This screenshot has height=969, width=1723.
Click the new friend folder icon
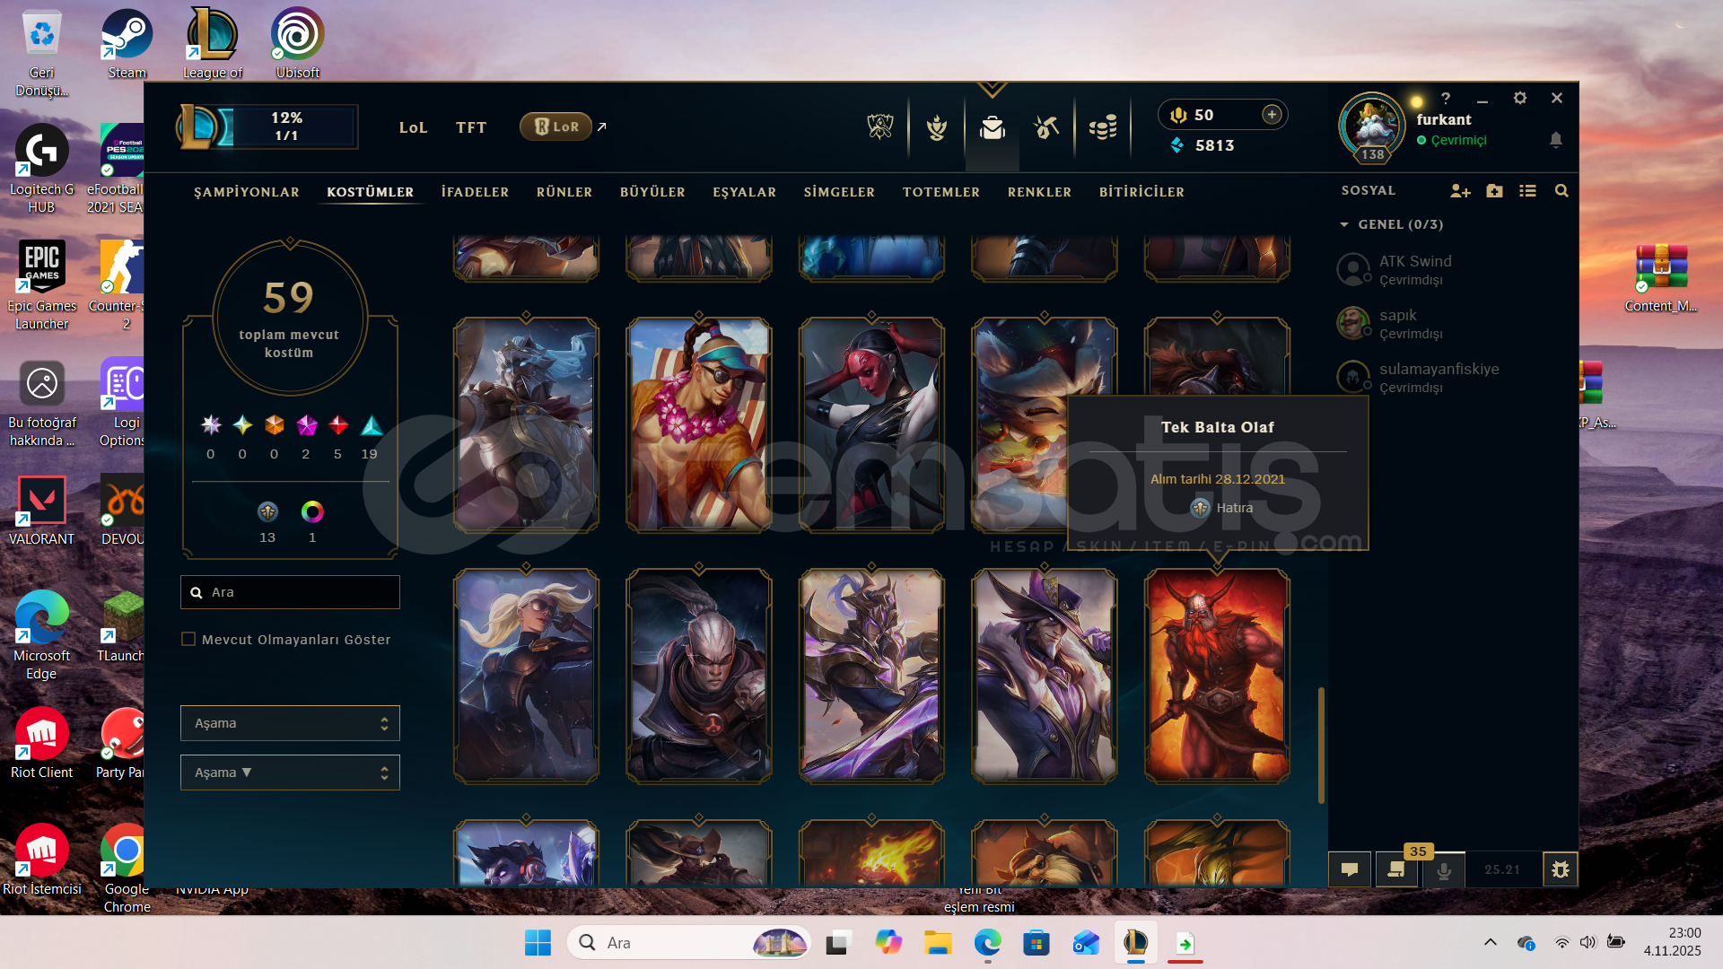click(x=1494, y=191)
